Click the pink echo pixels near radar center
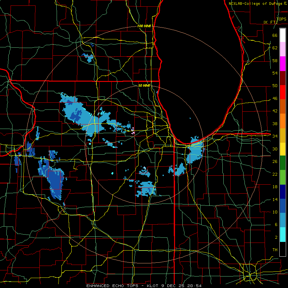Screen dimensions: 288x288 click(x=133, y=131)
